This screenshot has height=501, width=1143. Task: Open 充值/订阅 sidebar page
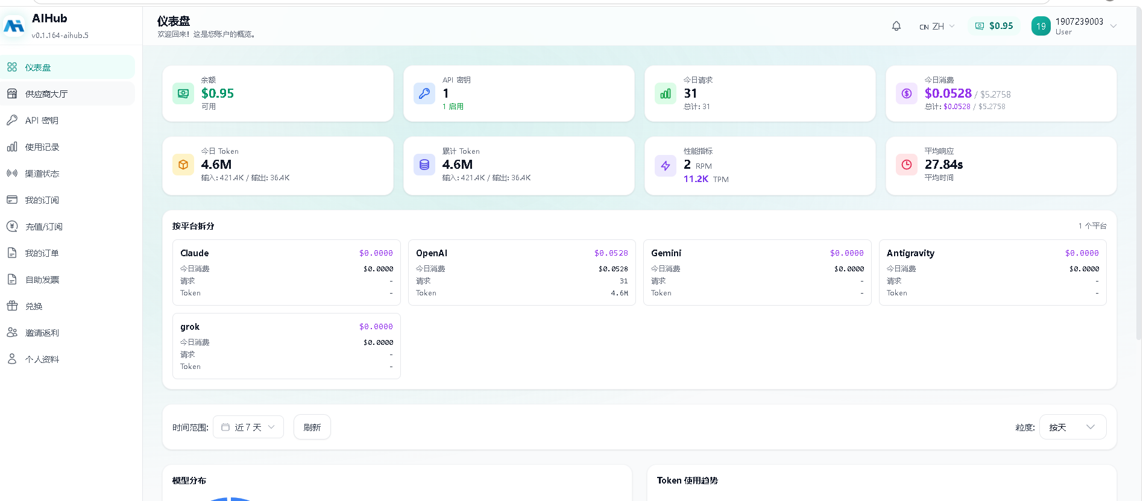click(x=68, y=226)
